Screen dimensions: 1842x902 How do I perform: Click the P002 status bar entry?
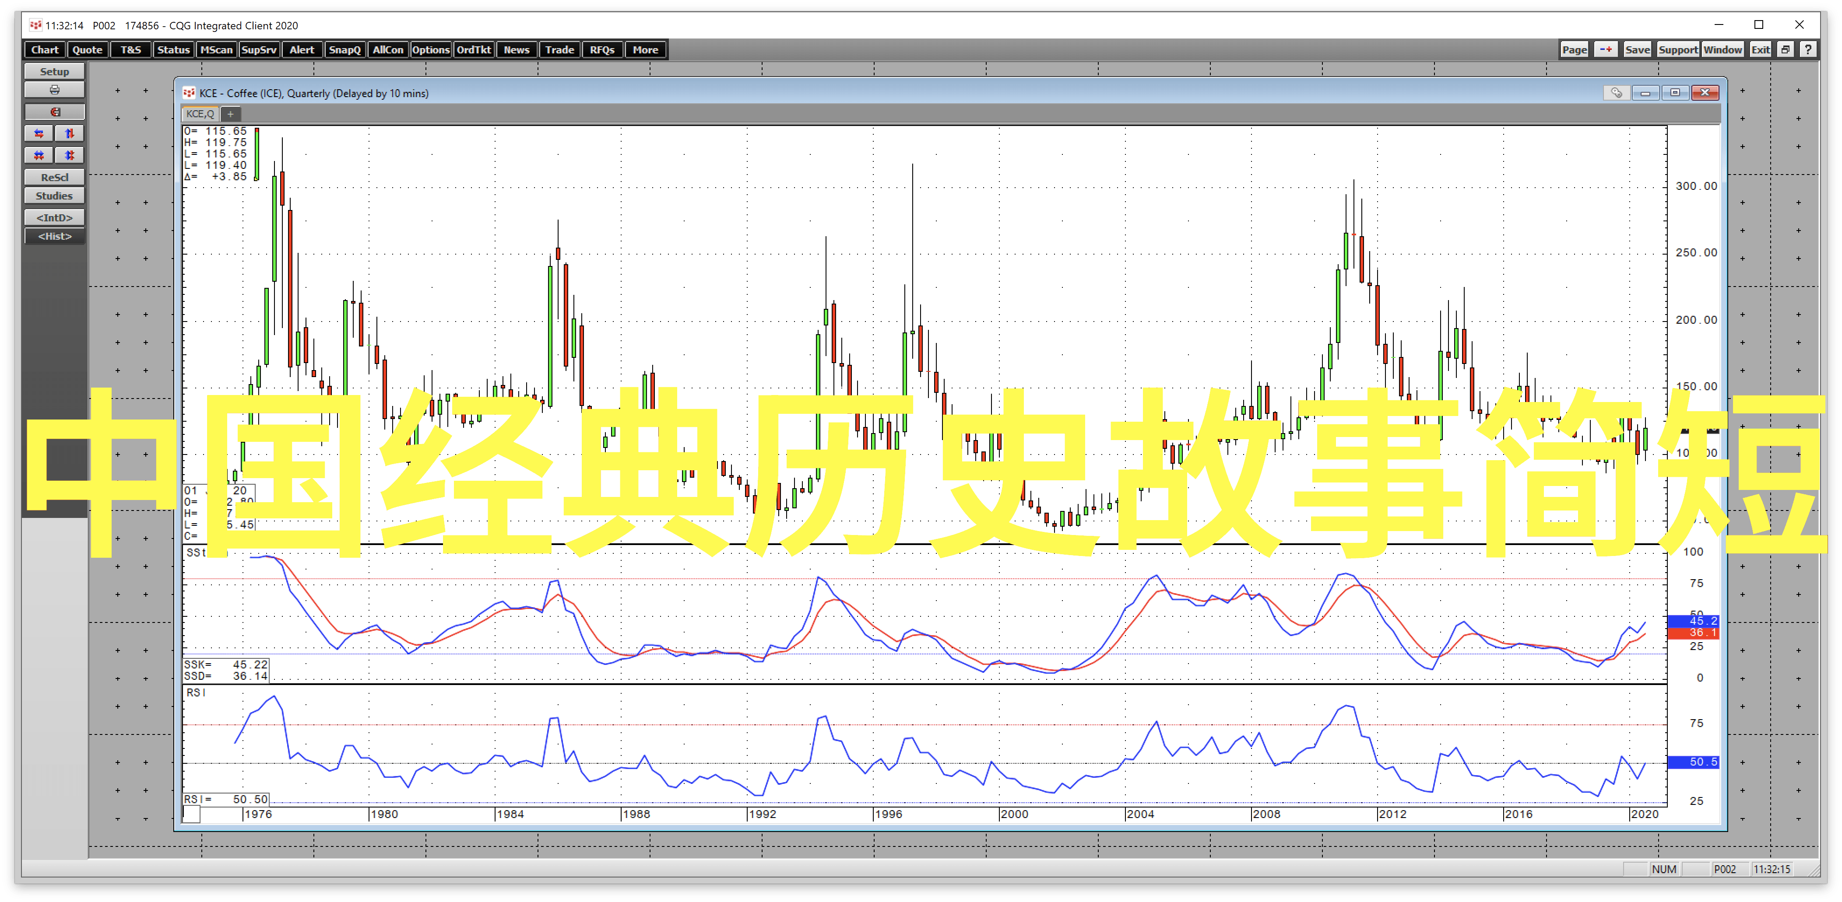1725,869
